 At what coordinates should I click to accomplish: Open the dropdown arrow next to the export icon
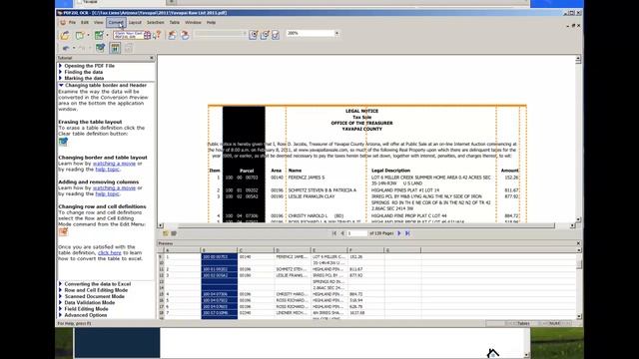pos(88,36)
